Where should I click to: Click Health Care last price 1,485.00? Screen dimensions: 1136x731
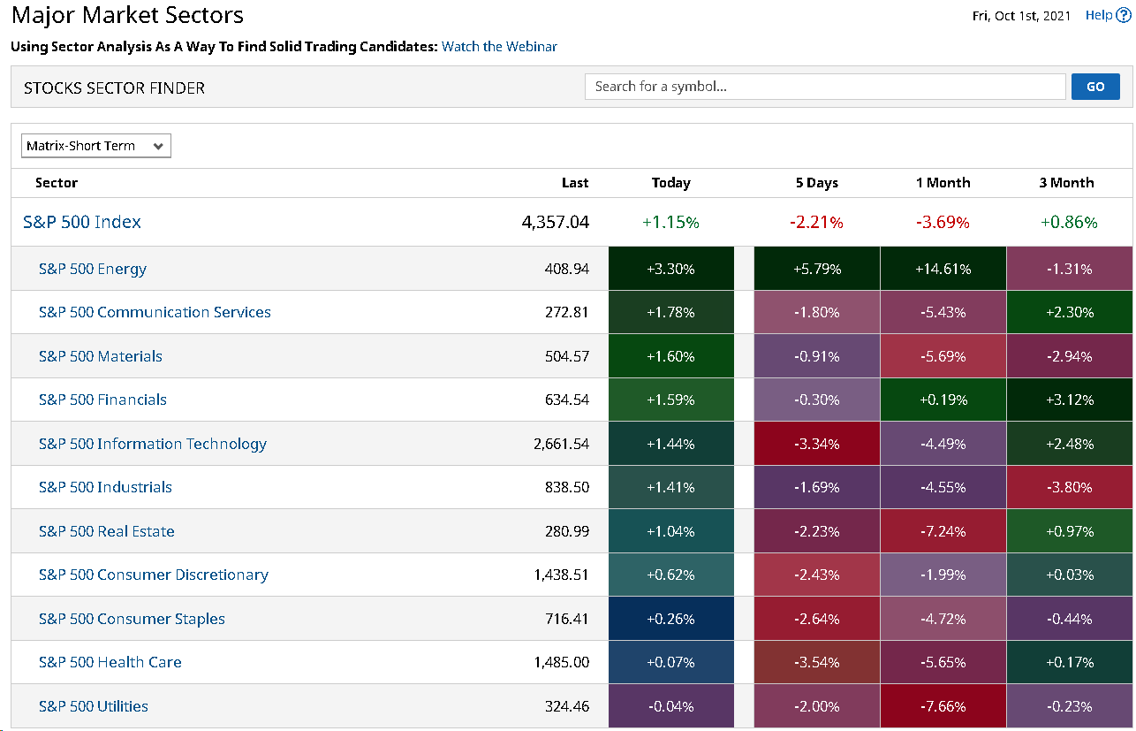562,662
